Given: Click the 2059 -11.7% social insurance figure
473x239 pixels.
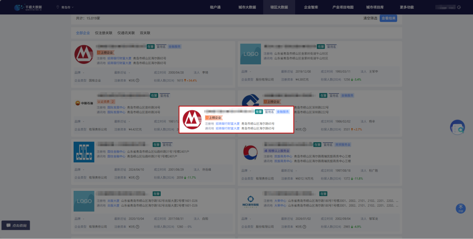Looking at the screenshot, I should [186, 178].
